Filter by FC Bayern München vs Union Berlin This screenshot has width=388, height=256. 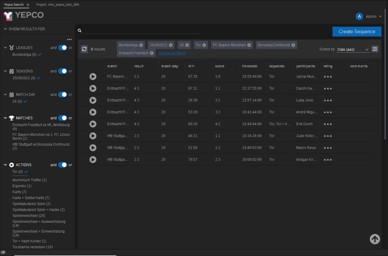pyautogui.click(x=41, y=136)
